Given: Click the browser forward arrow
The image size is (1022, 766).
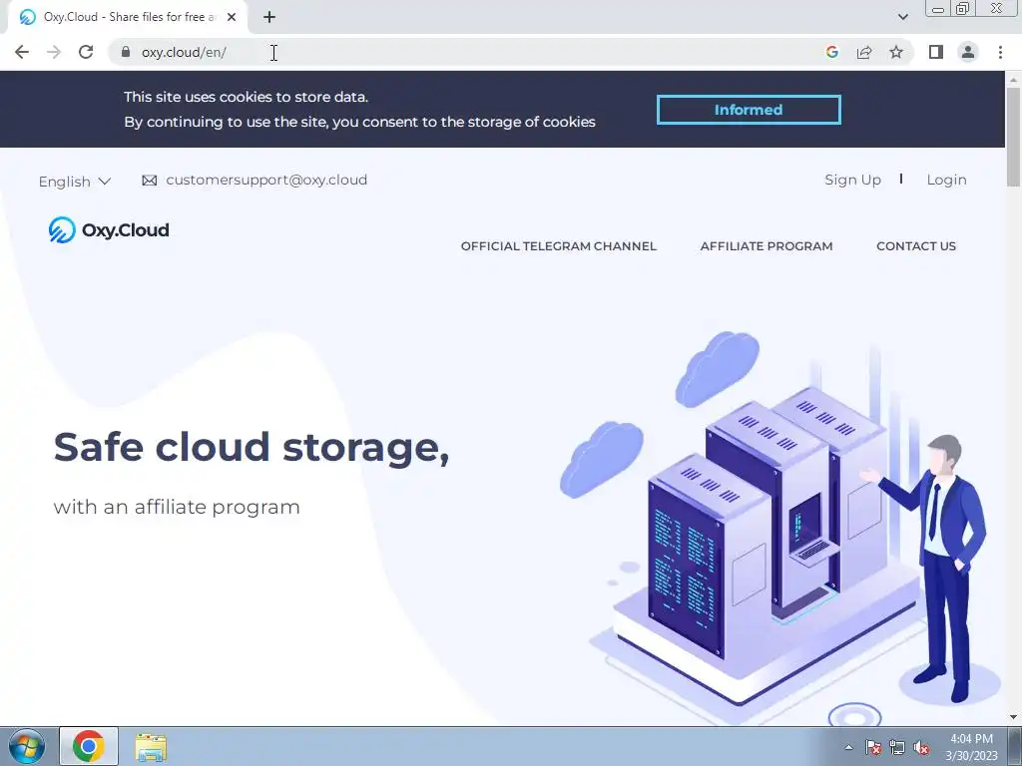Looking at the screenshot, I should [54, 52].
